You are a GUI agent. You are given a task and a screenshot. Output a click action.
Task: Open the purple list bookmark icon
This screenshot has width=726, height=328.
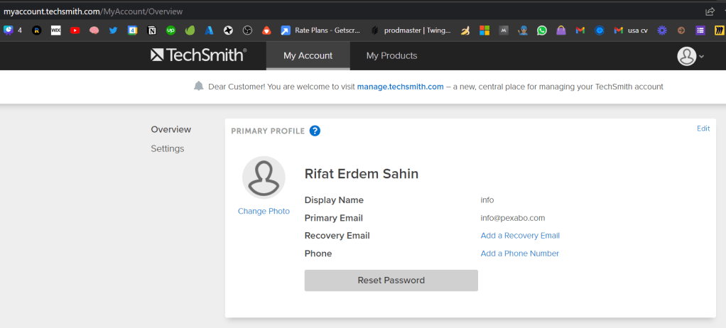coord(700,31)
